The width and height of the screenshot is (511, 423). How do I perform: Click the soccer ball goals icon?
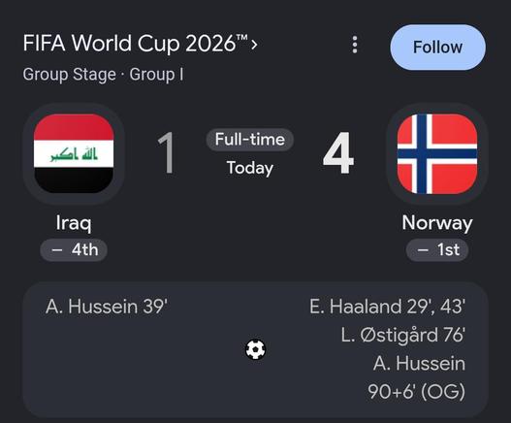point(256,349)
